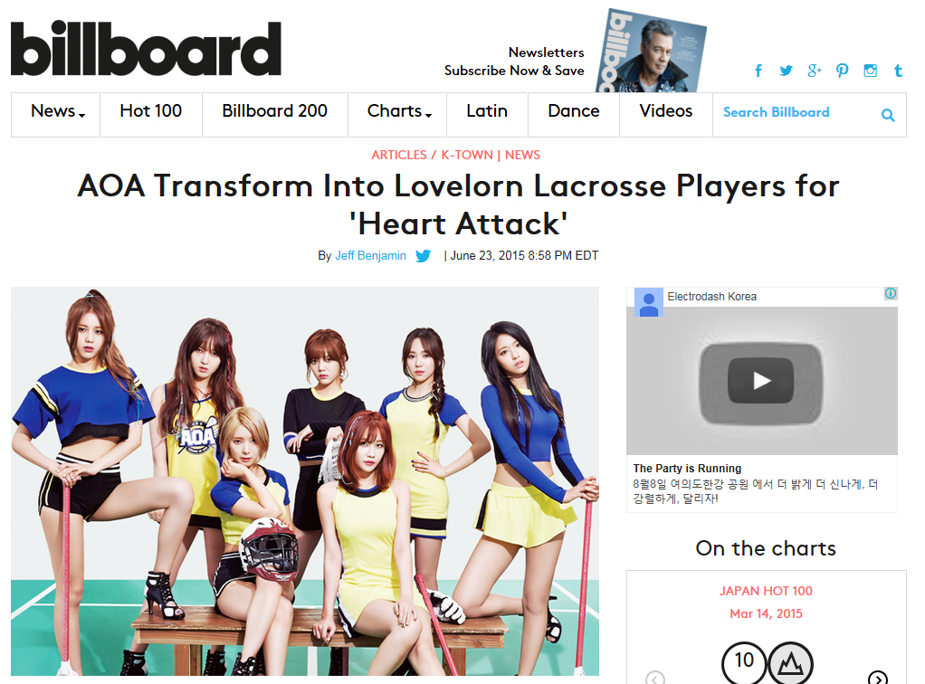
Task: Open Billboard's Google Plus icon
Action: click(814, 71)
